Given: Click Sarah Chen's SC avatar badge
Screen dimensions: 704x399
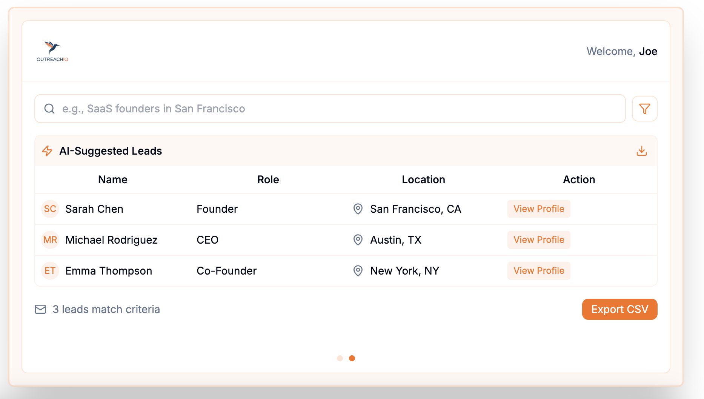Looking at the screenshot, I should (50, 209).
